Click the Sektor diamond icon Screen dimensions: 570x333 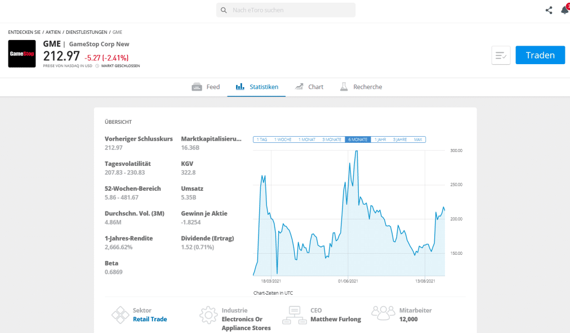[121, 315]
